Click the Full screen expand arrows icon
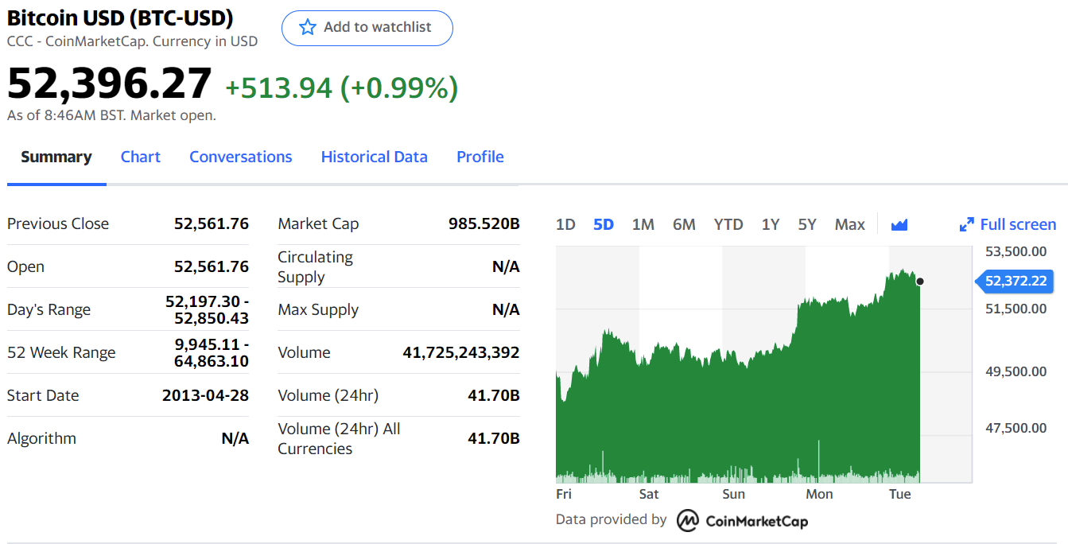This screenshot has height=544, width=1068. [967, 224]
